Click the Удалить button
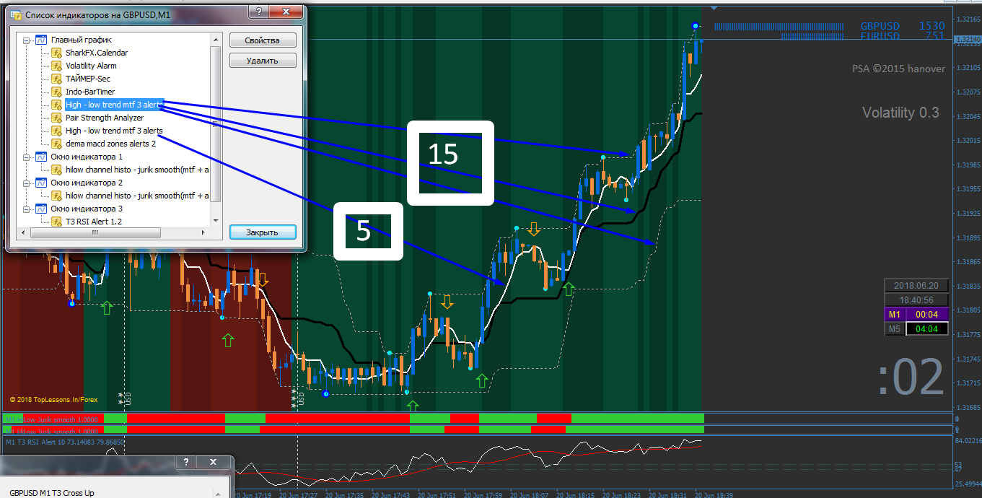Viewport: 982px width, 498px height. pyautogui.click(x=263, y=61)
